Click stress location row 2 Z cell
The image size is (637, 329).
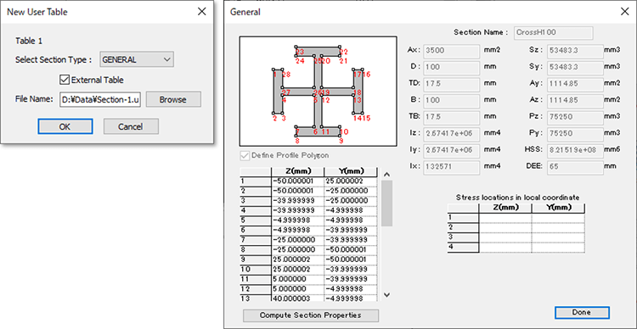505,227
